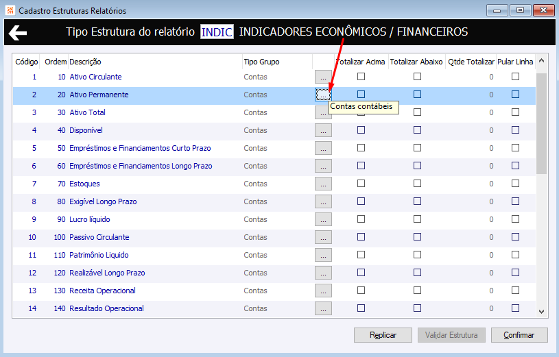Select the Disponível description cell
Image resolution: width=559 pixels, height=357 pixels.
[x=86, y=130]
